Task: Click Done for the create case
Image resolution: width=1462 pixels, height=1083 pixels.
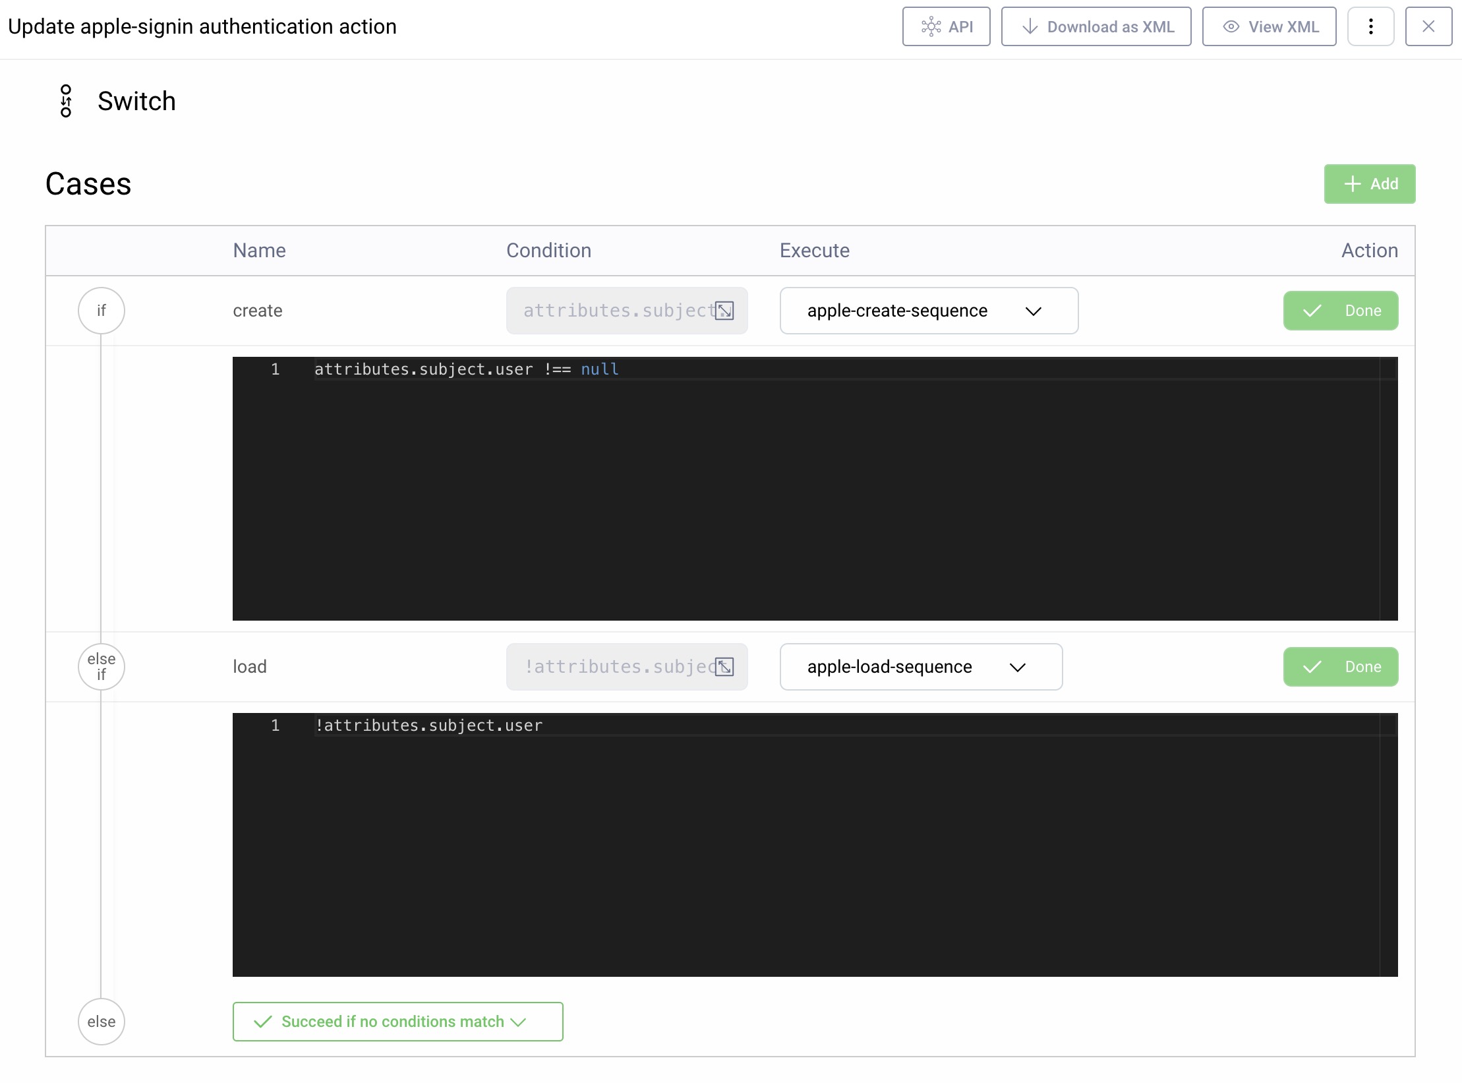Action: (x=1340, y=311)
